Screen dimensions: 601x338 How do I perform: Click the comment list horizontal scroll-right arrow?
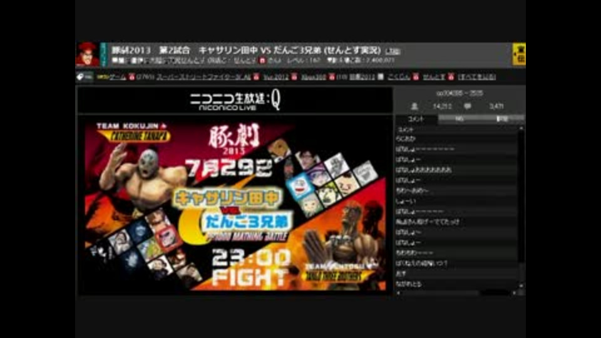pyautogui.click(x=514, y=293)
